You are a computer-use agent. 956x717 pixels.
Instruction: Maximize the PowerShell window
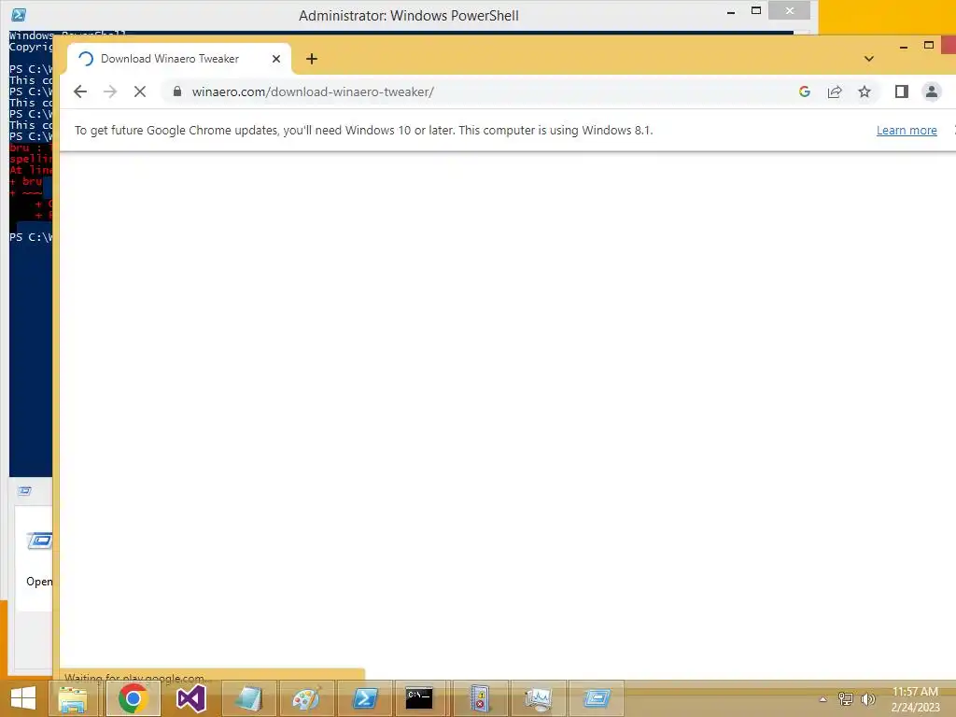756,11
